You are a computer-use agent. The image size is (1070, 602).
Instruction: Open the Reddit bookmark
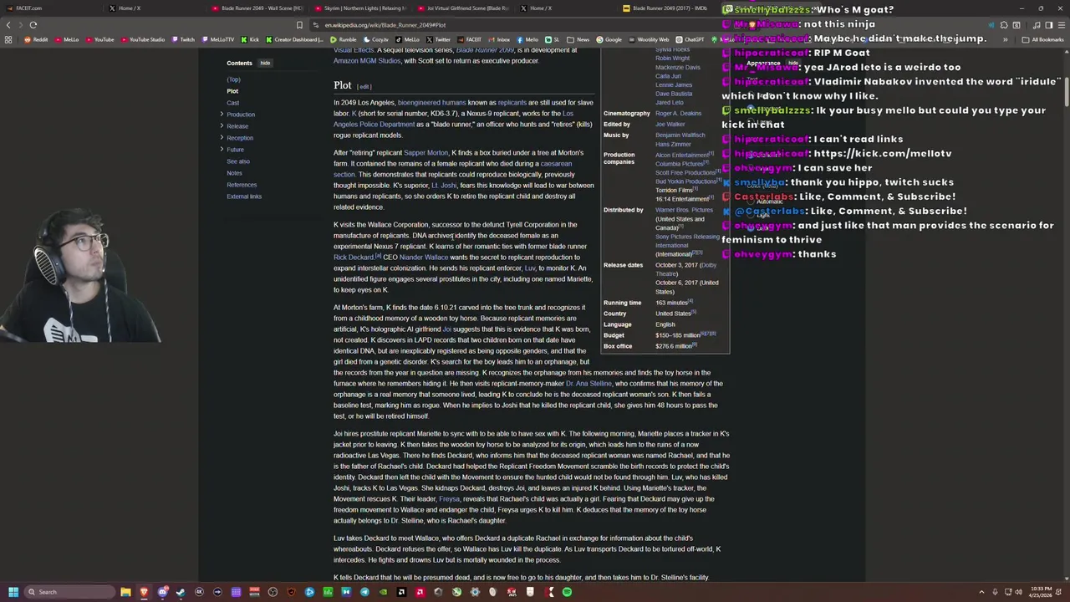(x=35, y=39)
